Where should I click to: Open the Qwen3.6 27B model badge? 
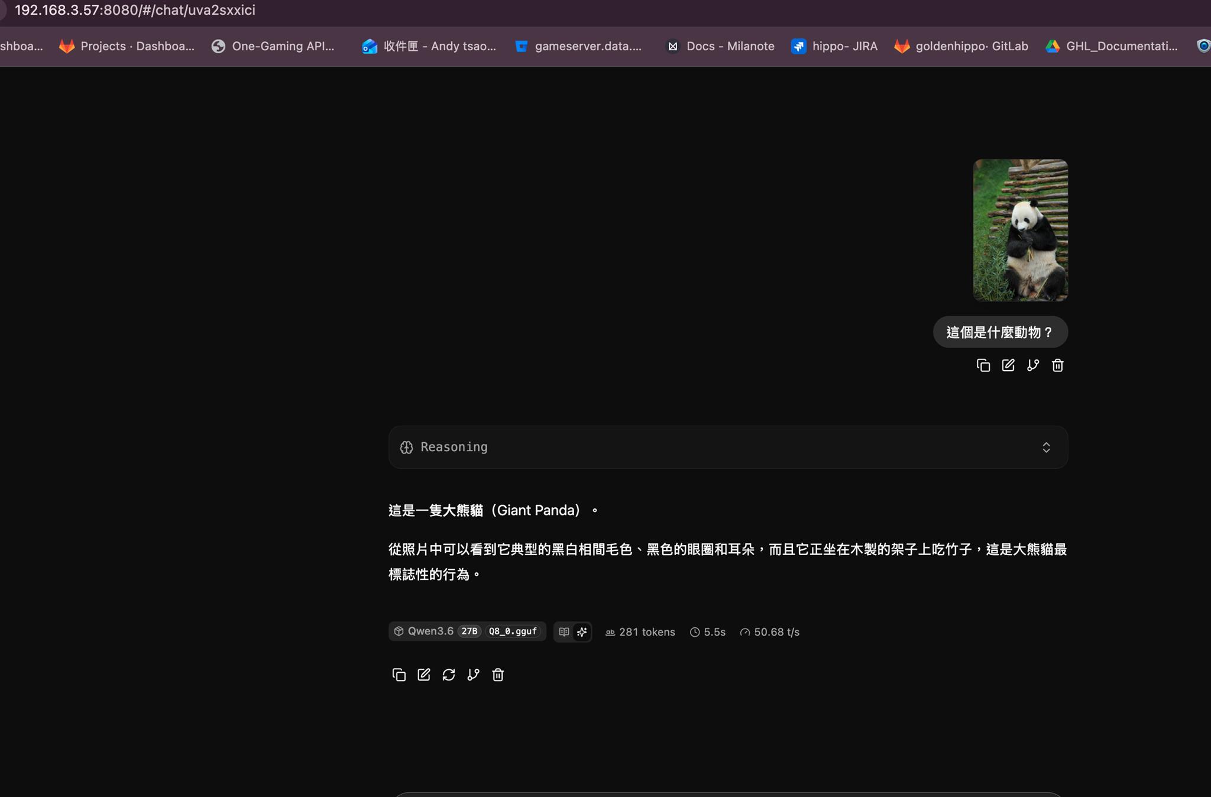467,631
